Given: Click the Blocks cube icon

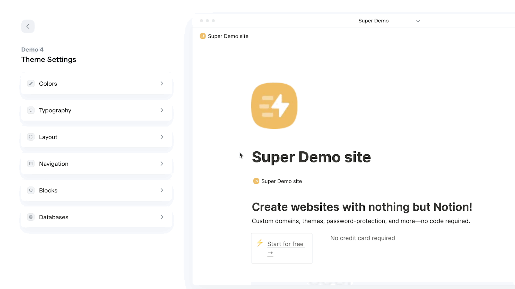Looking at the screenshot, I should 31,191.
